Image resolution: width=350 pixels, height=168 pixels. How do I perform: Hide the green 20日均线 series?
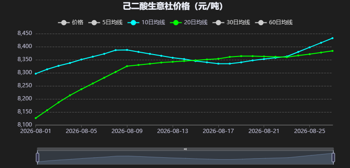pos(189,22)
